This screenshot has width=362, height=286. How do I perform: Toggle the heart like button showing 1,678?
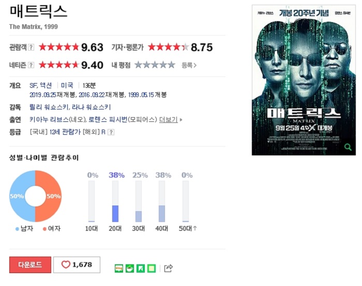pyautogui.click(x=77, y=265)
